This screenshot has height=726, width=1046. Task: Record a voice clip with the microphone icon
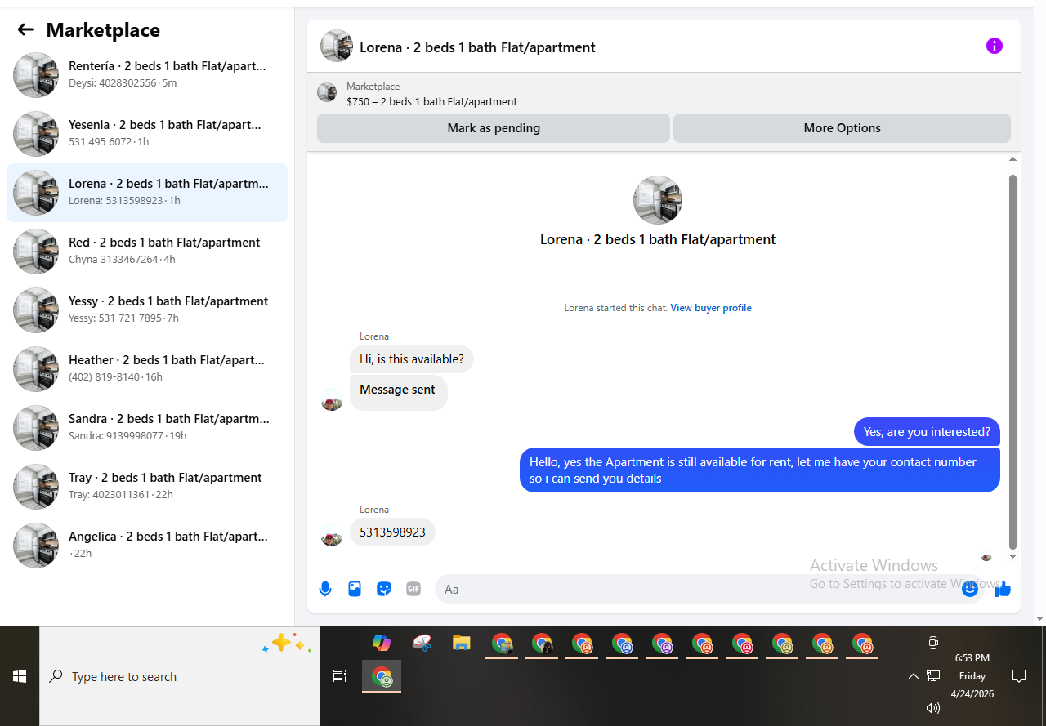coord(325,589)
